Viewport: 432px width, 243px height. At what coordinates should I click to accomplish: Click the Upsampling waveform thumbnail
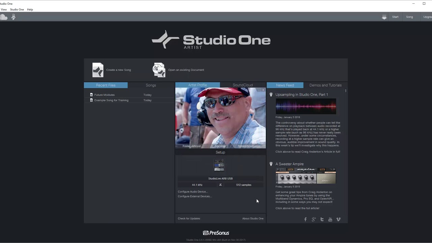point(306,107)
